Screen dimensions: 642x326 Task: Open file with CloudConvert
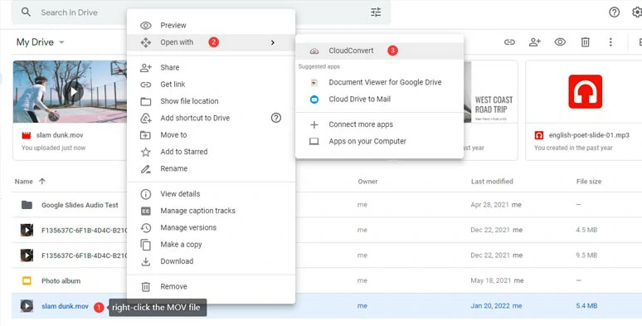tap(380, 51)
